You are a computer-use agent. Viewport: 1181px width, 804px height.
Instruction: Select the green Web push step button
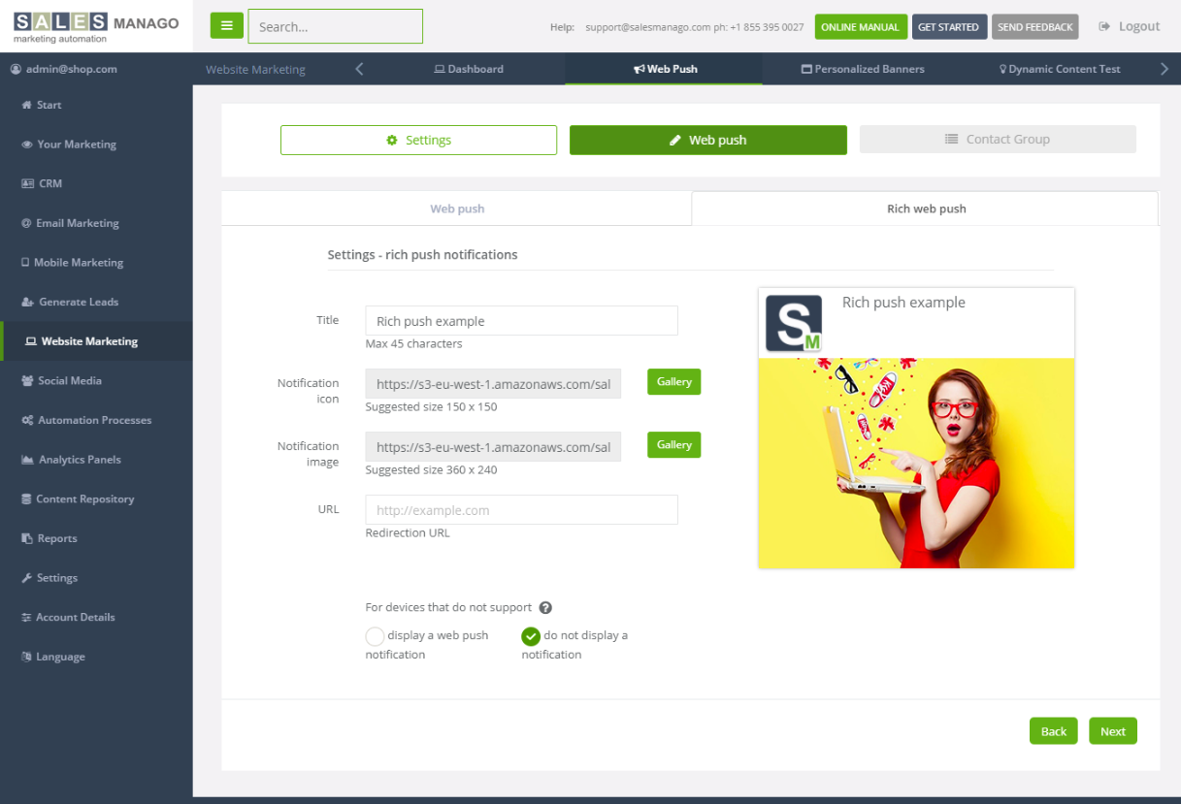[708, 140]
